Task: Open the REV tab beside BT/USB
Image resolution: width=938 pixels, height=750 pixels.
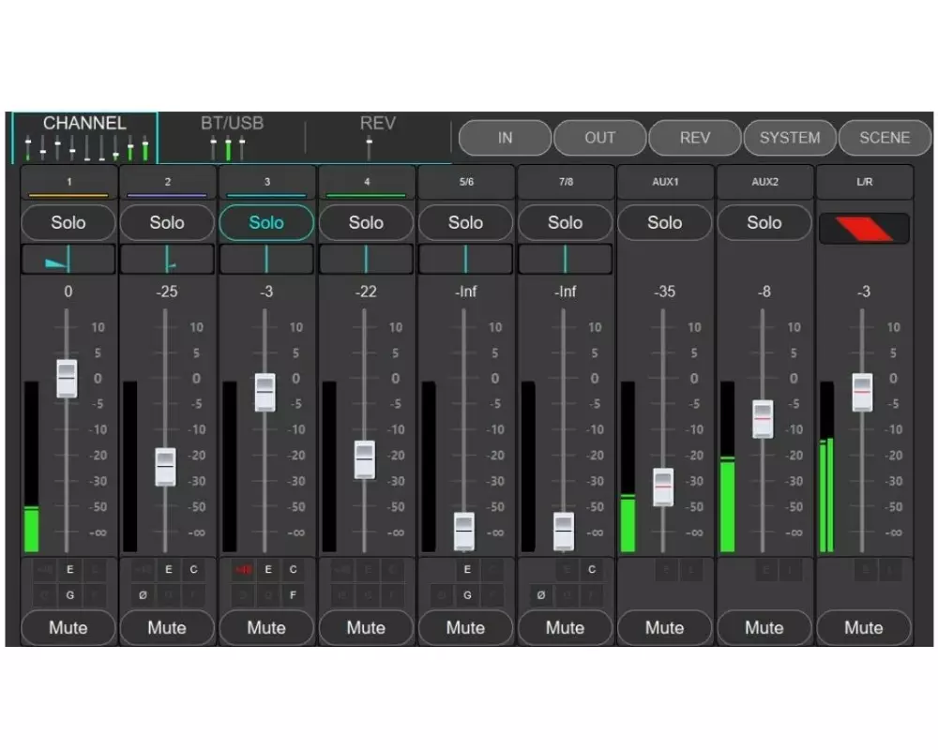Action: tap(377, 137)
